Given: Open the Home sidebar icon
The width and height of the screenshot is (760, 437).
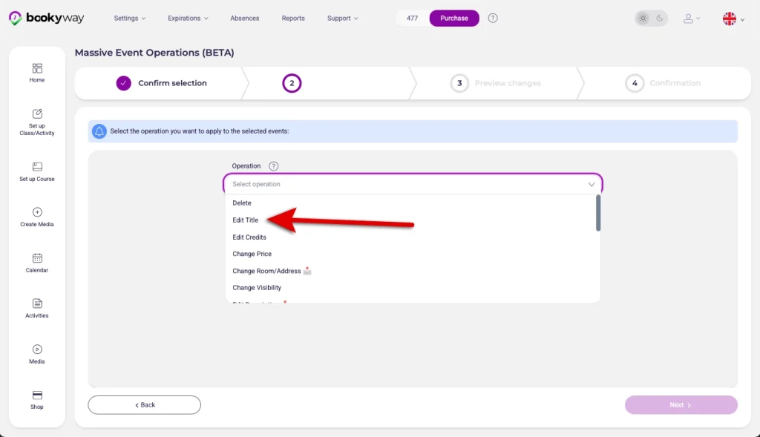Looking at the screenshot, I should (37, 68).
